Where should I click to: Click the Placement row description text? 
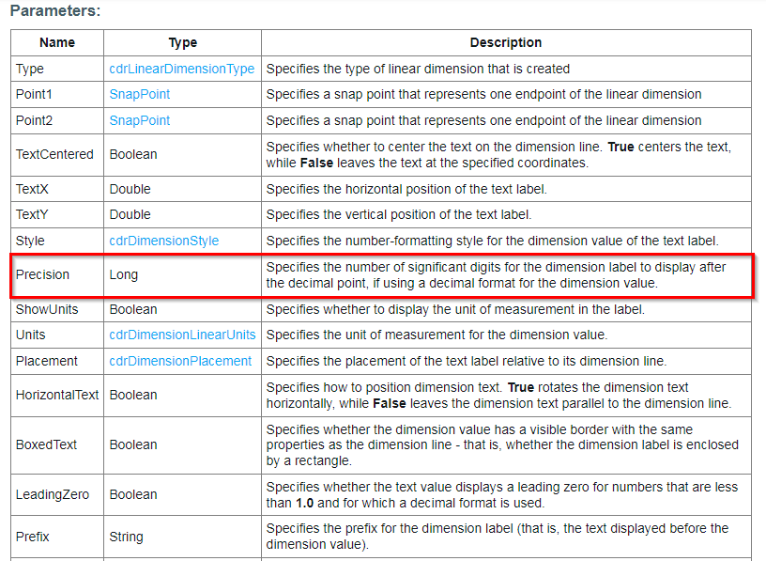467,361
